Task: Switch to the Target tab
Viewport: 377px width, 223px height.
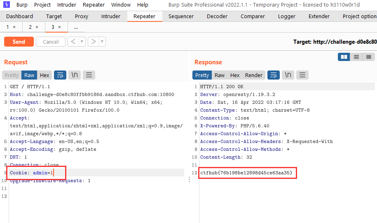Action: tap(54, 16)
